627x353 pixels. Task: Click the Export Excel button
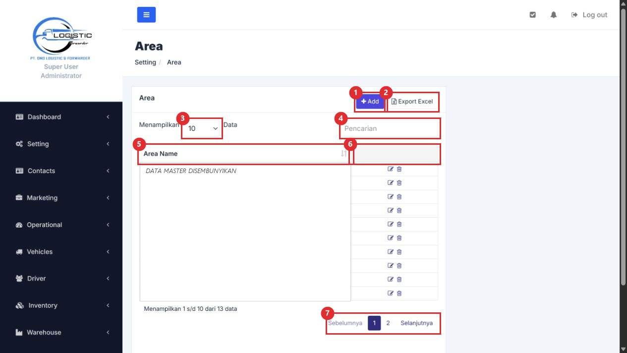(412, 101)
